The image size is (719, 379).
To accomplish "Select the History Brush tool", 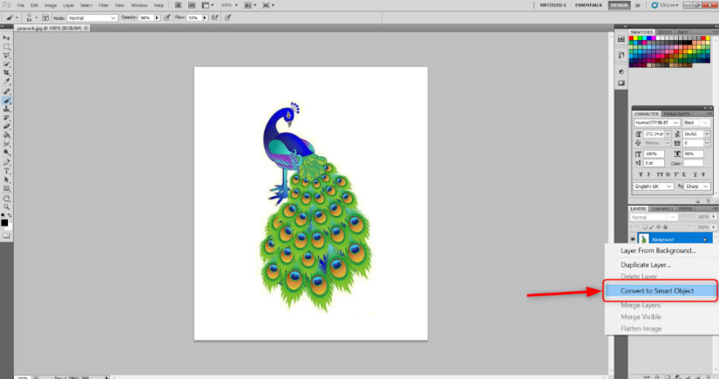I will tap(6, 118).
